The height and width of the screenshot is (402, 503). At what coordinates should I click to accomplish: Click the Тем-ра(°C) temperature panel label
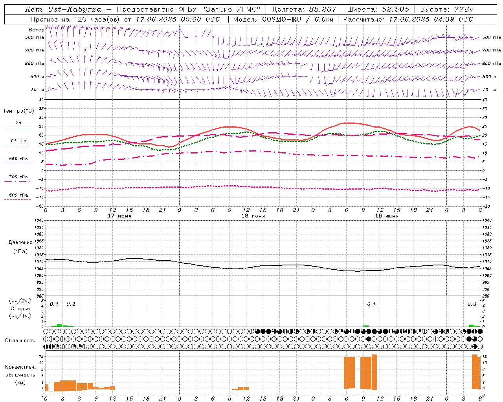[18, 111]
